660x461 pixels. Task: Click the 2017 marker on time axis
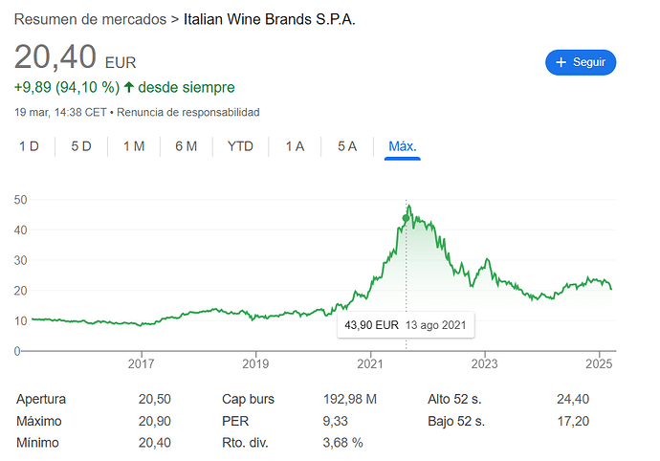[x=141, y=363]
